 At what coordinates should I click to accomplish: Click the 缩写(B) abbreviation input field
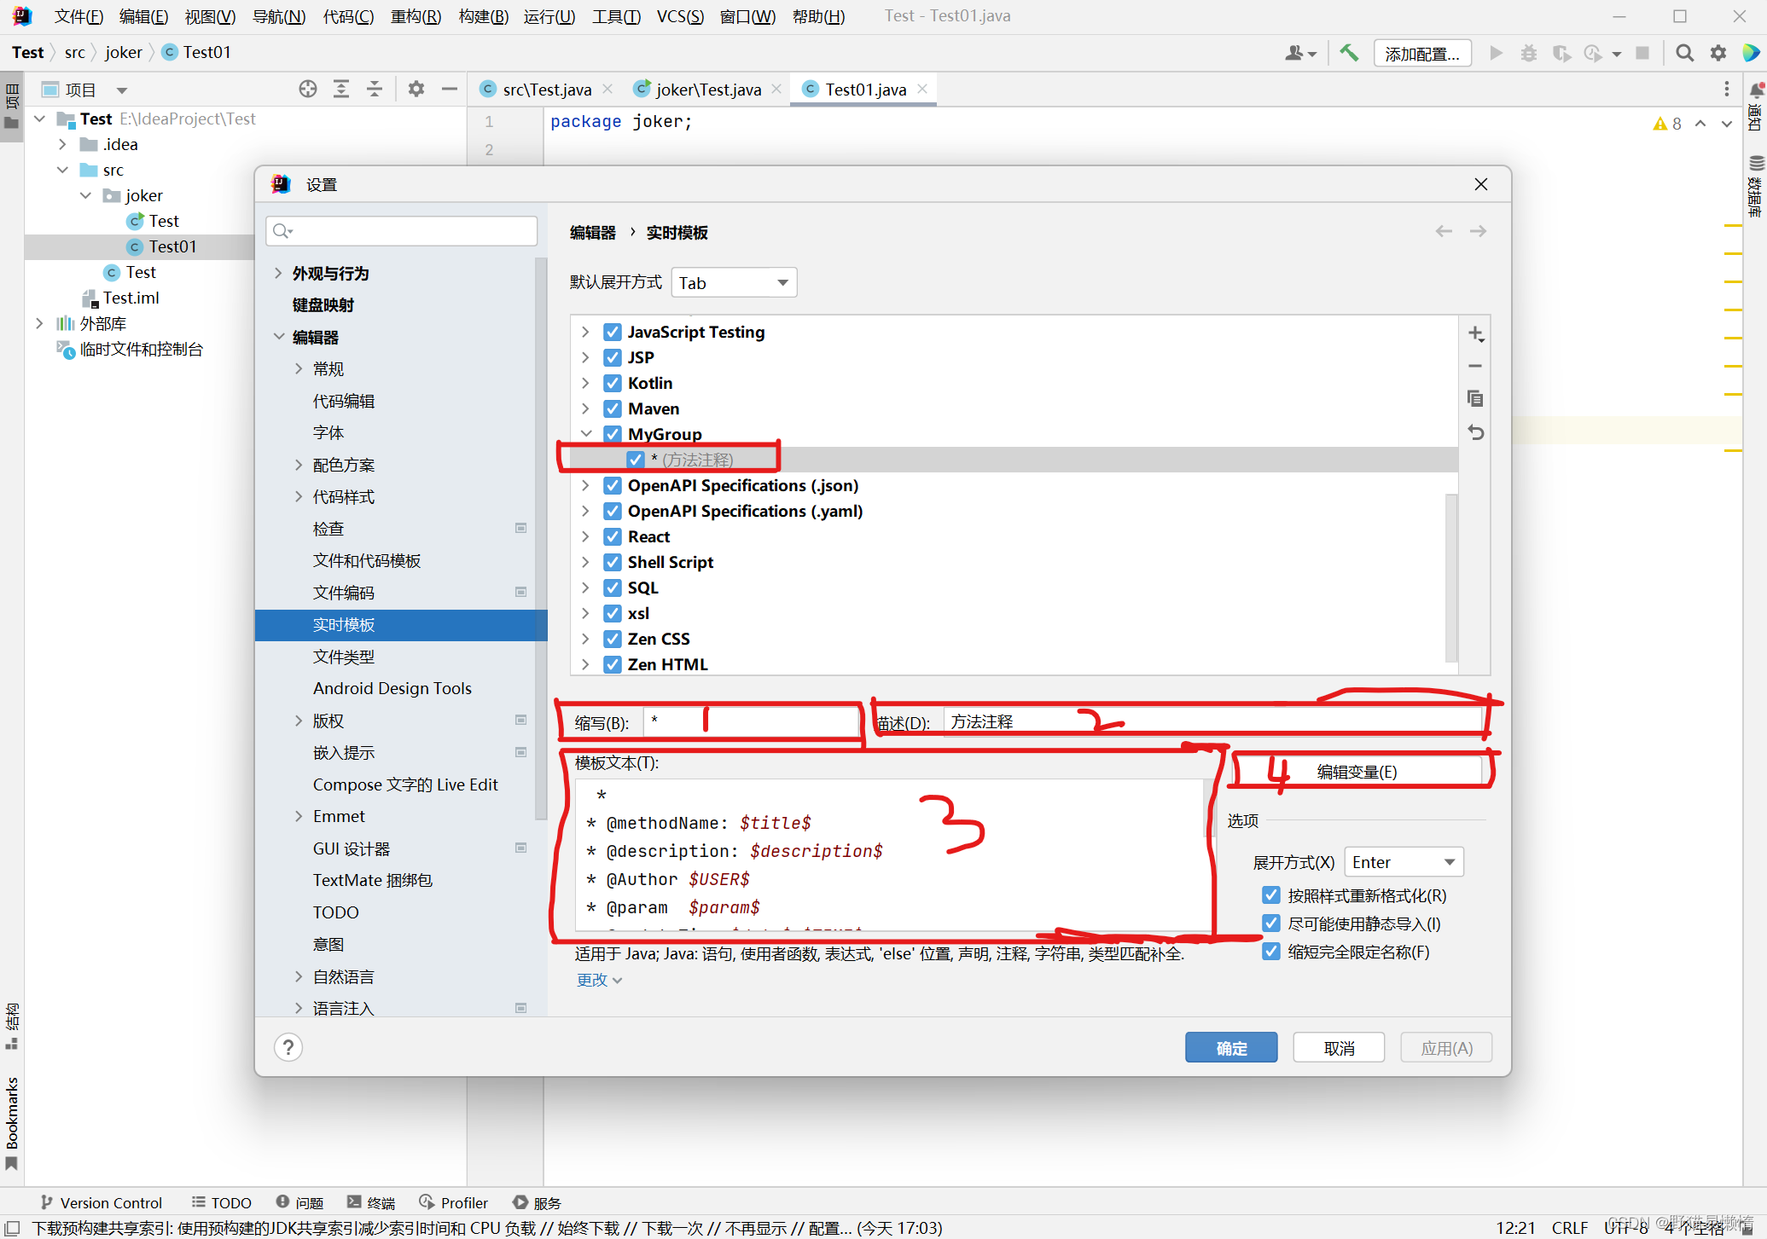pos(751,722)
